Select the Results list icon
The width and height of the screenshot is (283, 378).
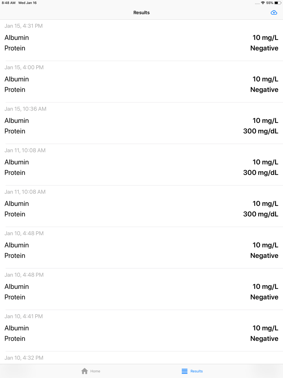(185, 371)
